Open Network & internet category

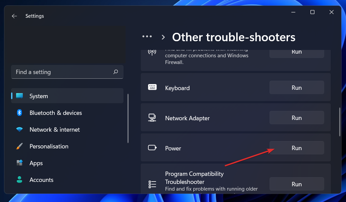[x=67, y=129]
